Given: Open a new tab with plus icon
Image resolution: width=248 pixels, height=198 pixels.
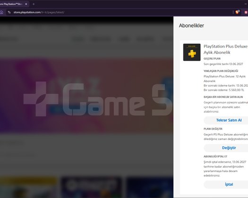Looking at the screenshot, I should point(34,4).
